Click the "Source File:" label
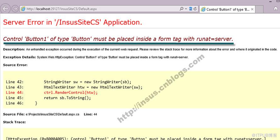This screenshot has height=140, width=280. tap(14, 114)
